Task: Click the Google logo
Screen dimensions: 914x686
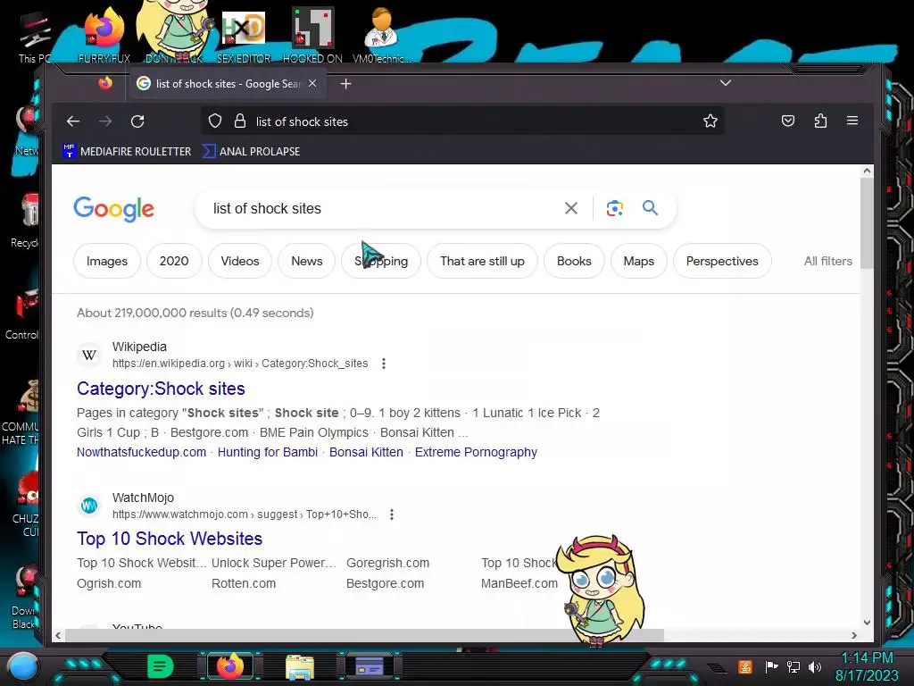Action: click(113, 209)
